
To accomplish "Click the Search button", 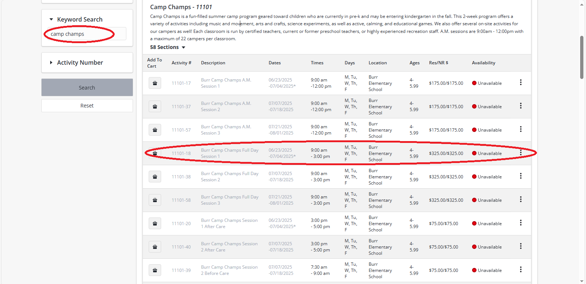I will click(87, 88).
